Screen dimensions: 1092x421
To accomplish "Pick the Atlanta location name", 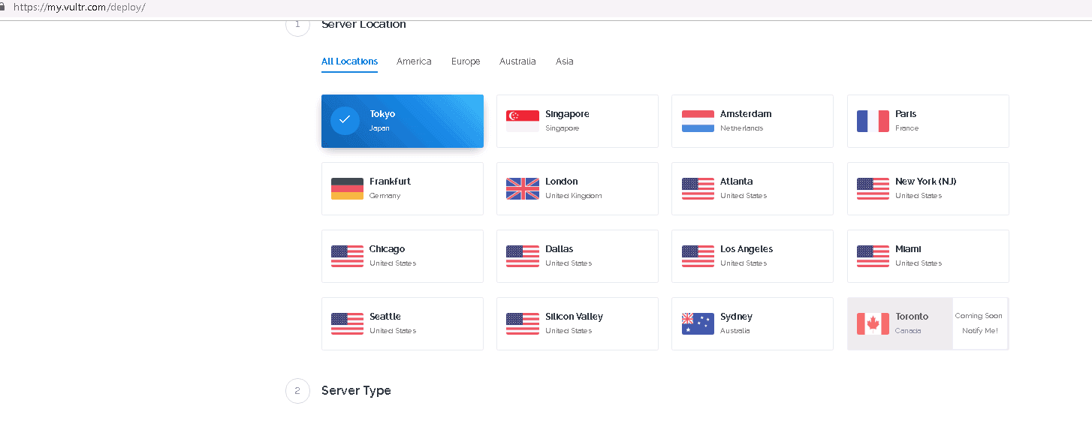I will pos(736,182).
